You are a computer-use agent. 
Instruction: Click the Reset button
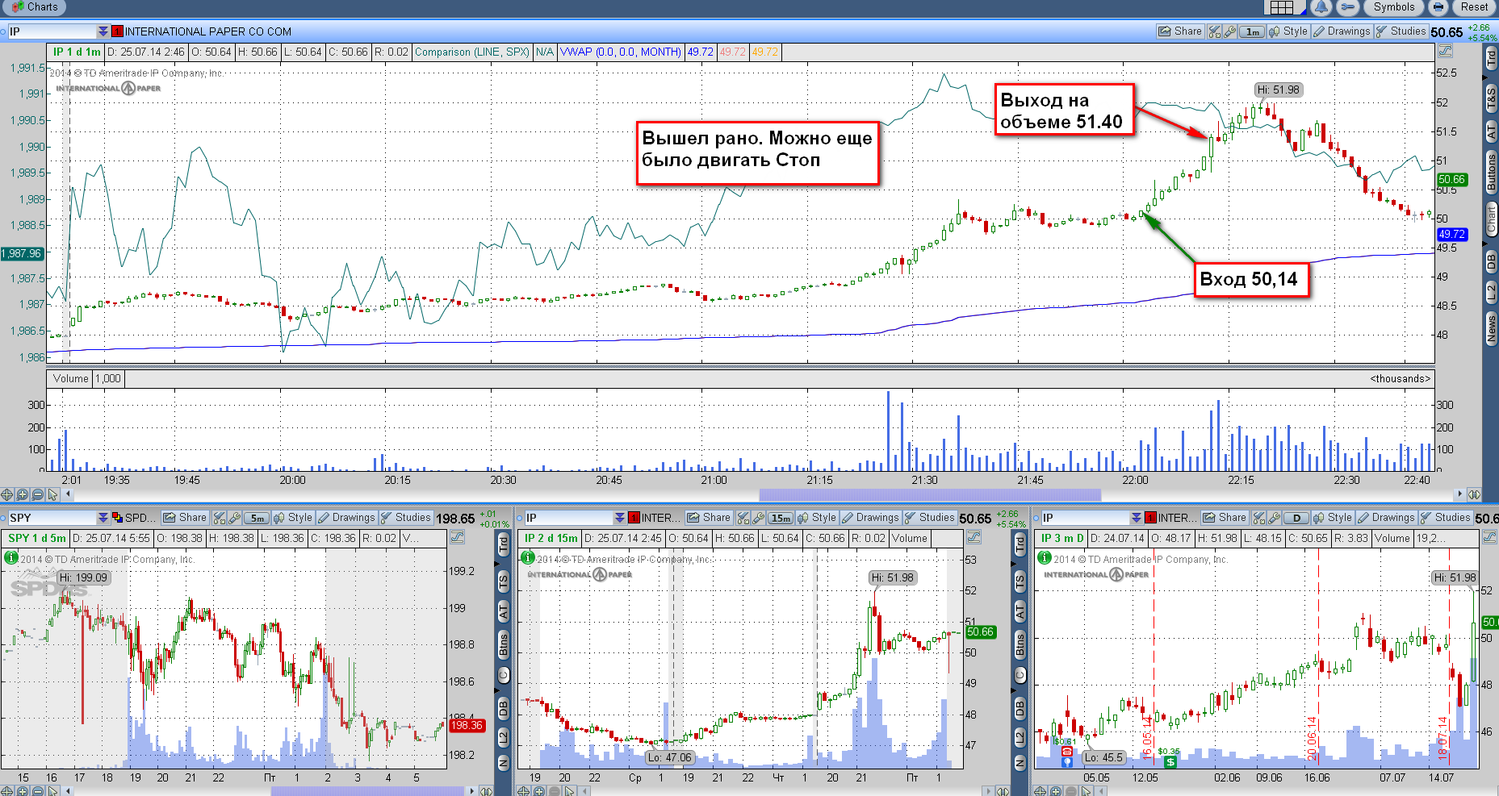pos(1474,7)
